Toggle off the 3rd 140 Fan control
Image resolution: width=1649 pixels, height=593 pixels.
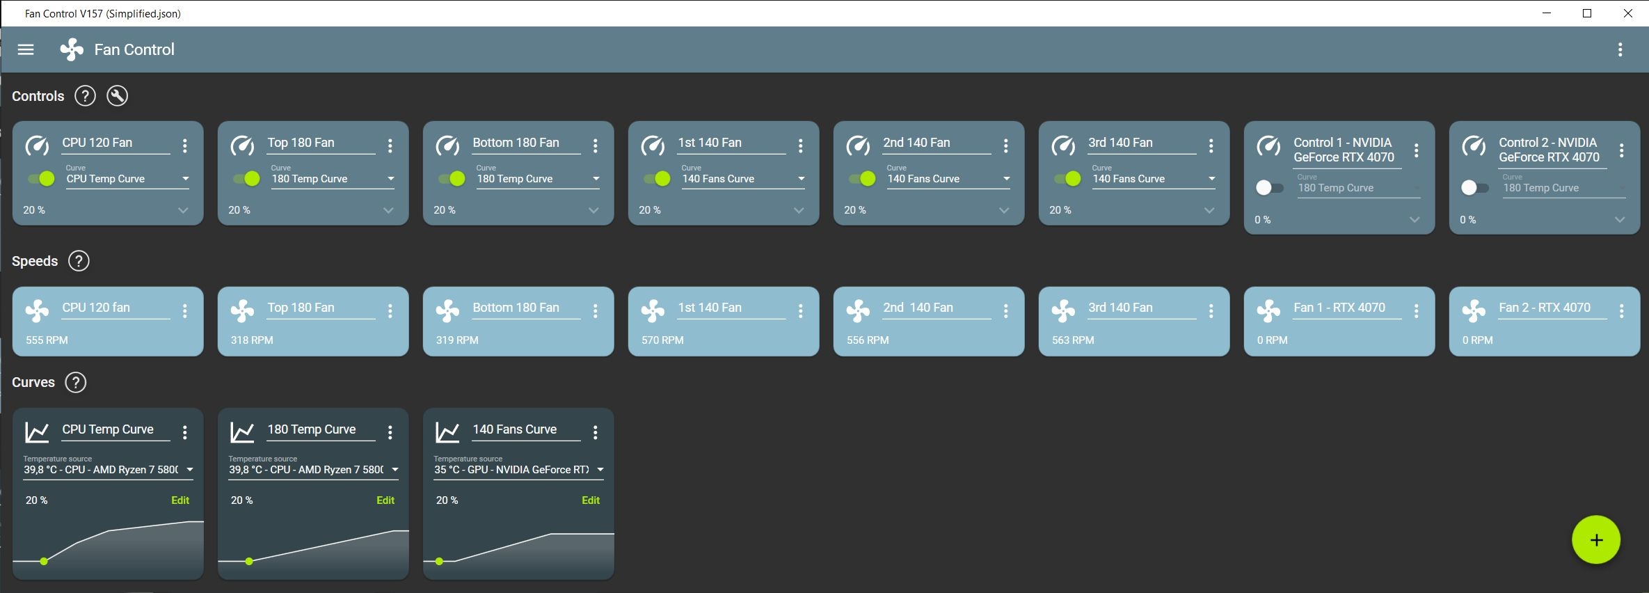coord(1068,179)
